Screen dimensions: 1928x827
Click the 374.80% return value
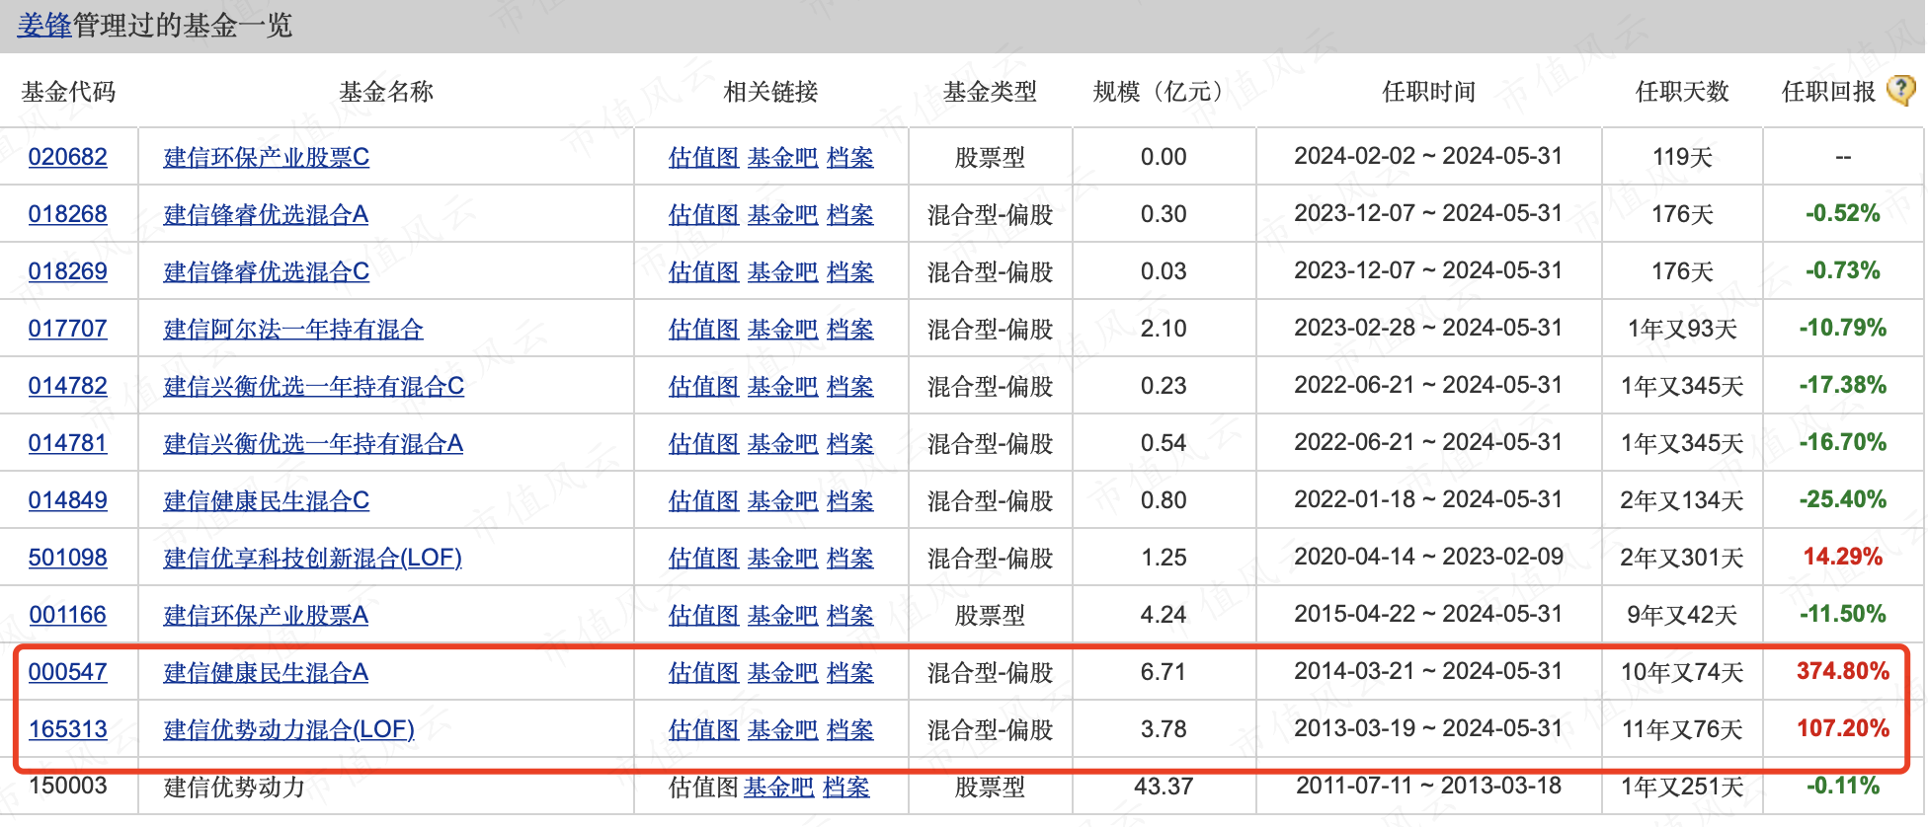[x=1842, y=671]
